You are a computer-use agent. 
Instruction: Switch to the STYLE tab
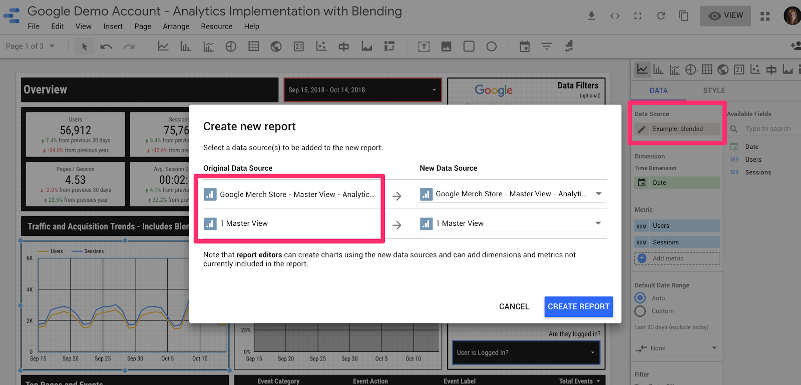714,91
